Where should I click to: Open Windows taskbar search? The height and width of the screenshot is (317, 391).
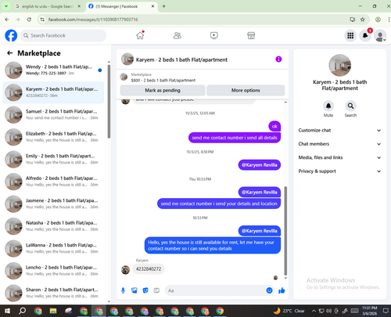click(23, 311)
